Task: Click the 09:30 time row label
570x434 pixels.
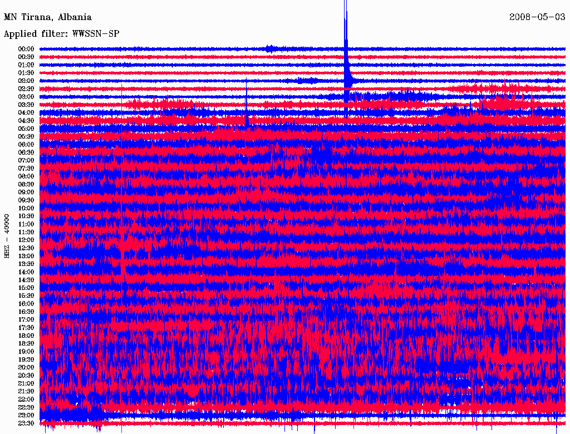Action: click(x=26, y=200)
